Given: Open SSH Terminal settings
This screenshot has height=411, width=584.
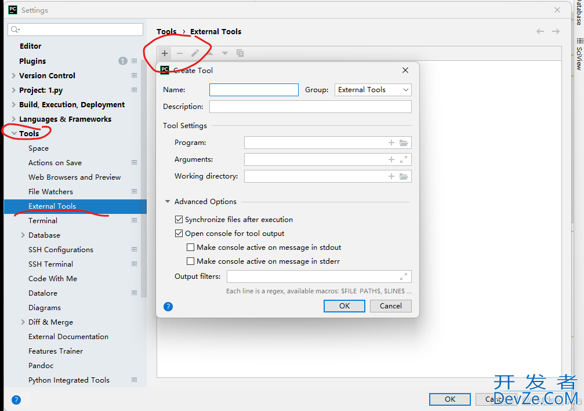Looking at the screenshot, I should 50,264.
